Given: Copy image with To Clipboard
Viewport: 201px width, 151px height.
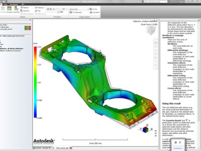Looking at the screenshot, I should [77, 12].
